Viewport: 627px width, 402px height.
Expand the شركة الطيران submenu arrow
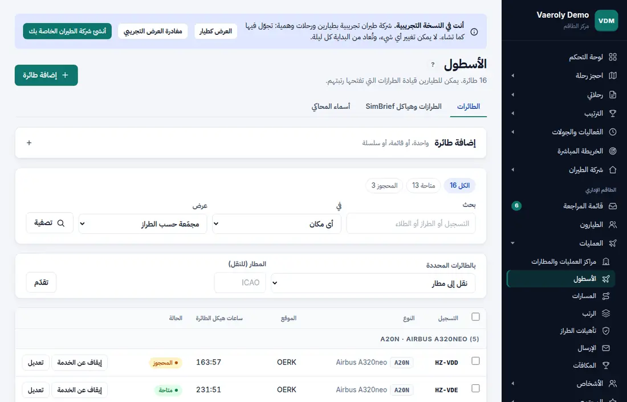pos(512,169)
